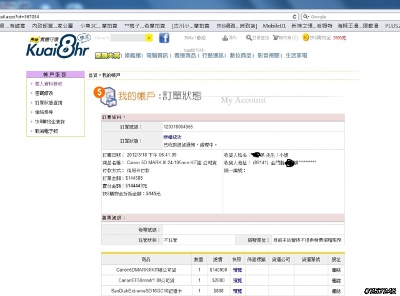Click 預覽 link for Canon5DMARKIIIKIT row
The image size is (400, 296).
(x=237, y=270)
